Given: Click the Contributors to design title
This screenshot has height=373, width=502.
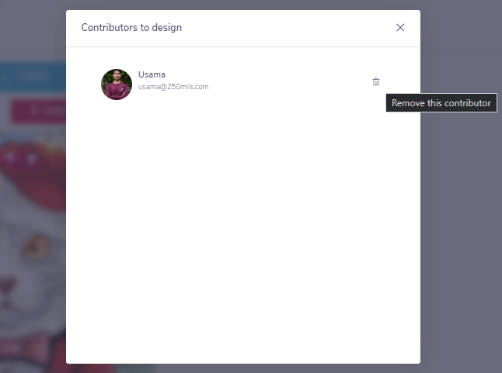Looking at the screenshot, I should [131, 28].
